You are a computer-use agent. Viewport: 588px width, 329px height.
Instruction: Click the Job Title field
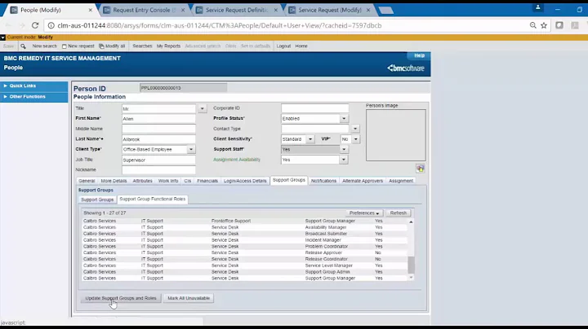tap(158, 160)
